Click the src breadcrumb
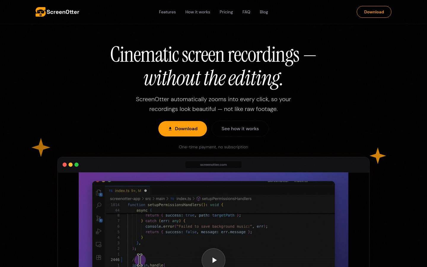 tap(148, 199)
